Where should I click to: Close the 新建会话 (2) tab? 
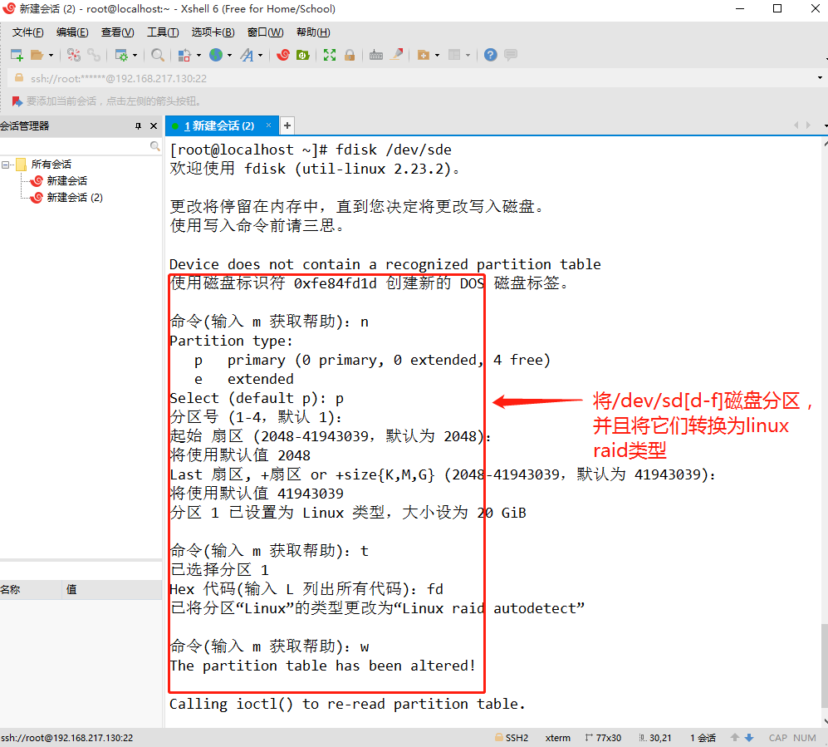(268, 125)
